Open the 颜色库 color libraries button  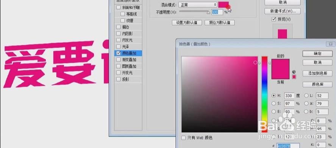pos(317,84)
